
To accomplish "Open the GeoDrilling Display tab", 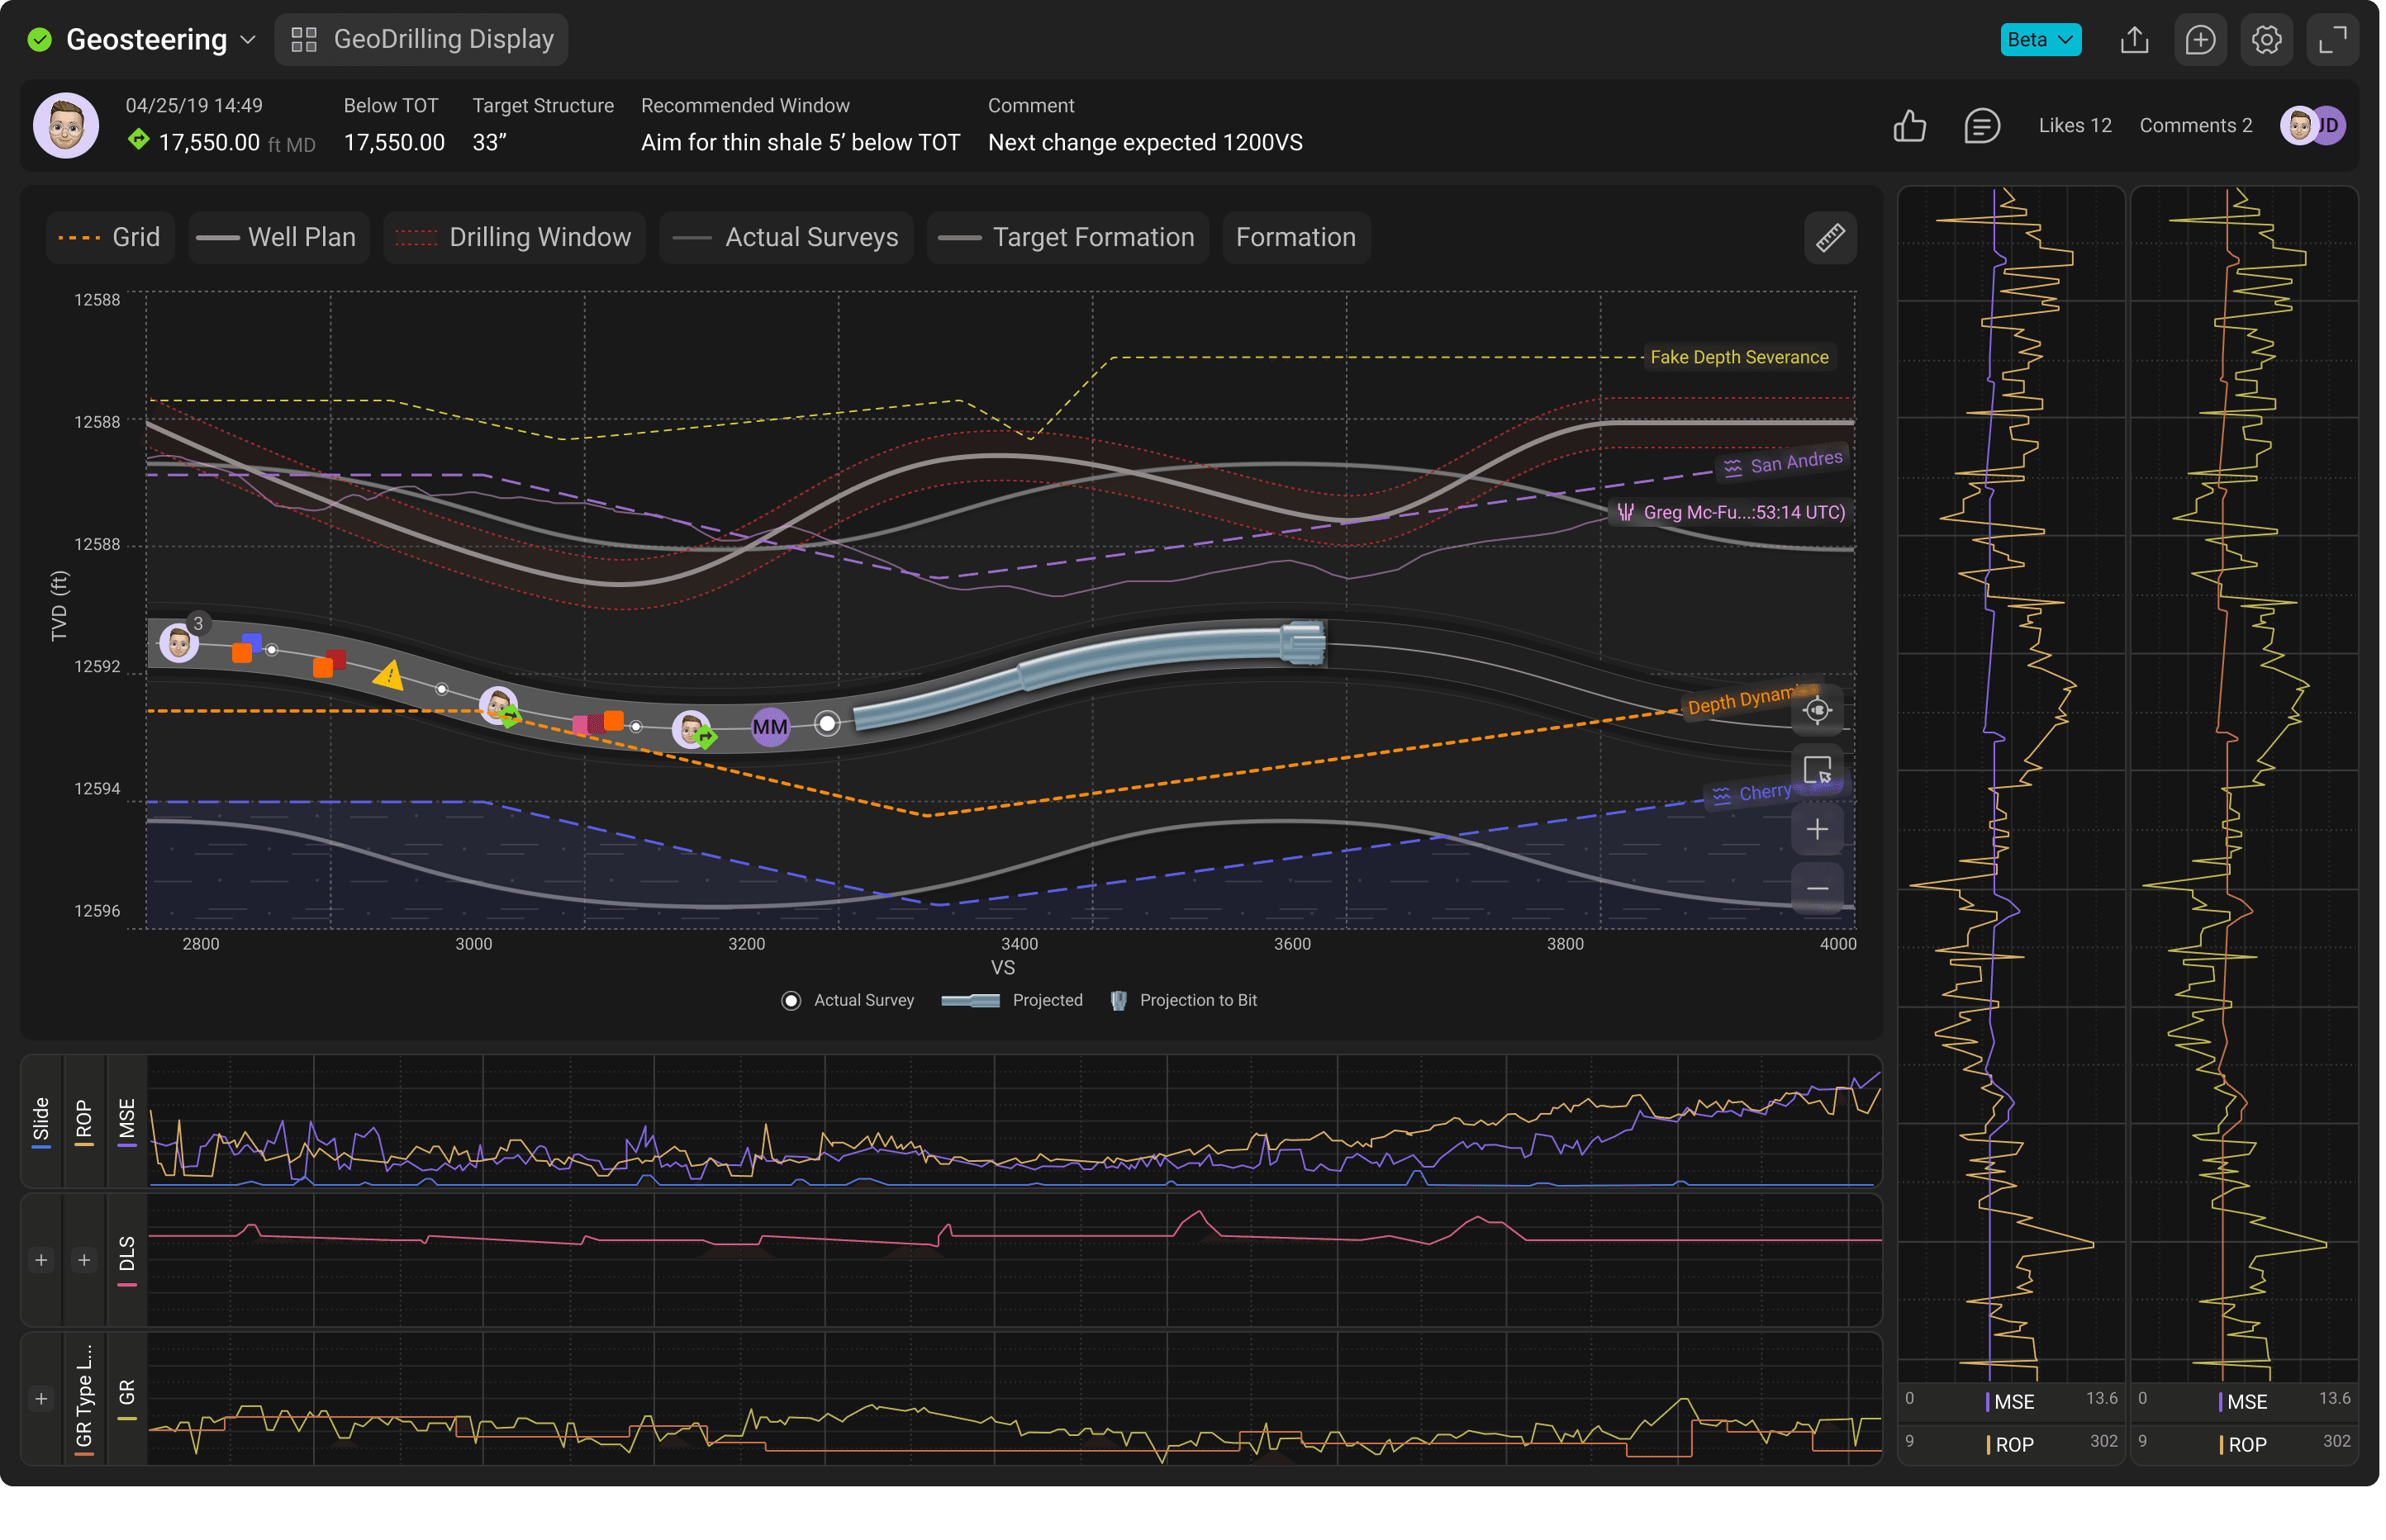I will (421, 40).
